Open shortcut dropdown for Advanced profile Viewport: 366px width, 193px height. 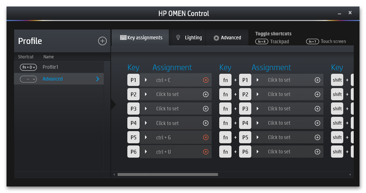coord(28,79)
